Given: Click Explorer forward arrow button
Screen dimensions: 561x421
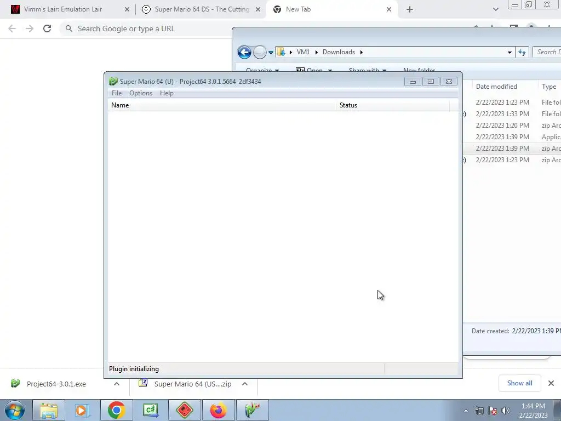Looking at the screenshot, I should tap(260, 52).
